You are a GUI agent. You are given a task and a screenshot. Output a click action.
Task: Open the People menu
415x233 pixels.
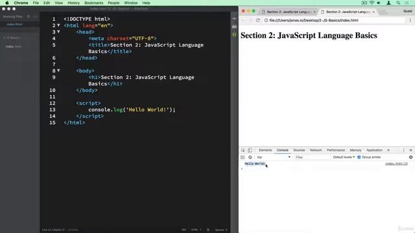coord(113,3)
